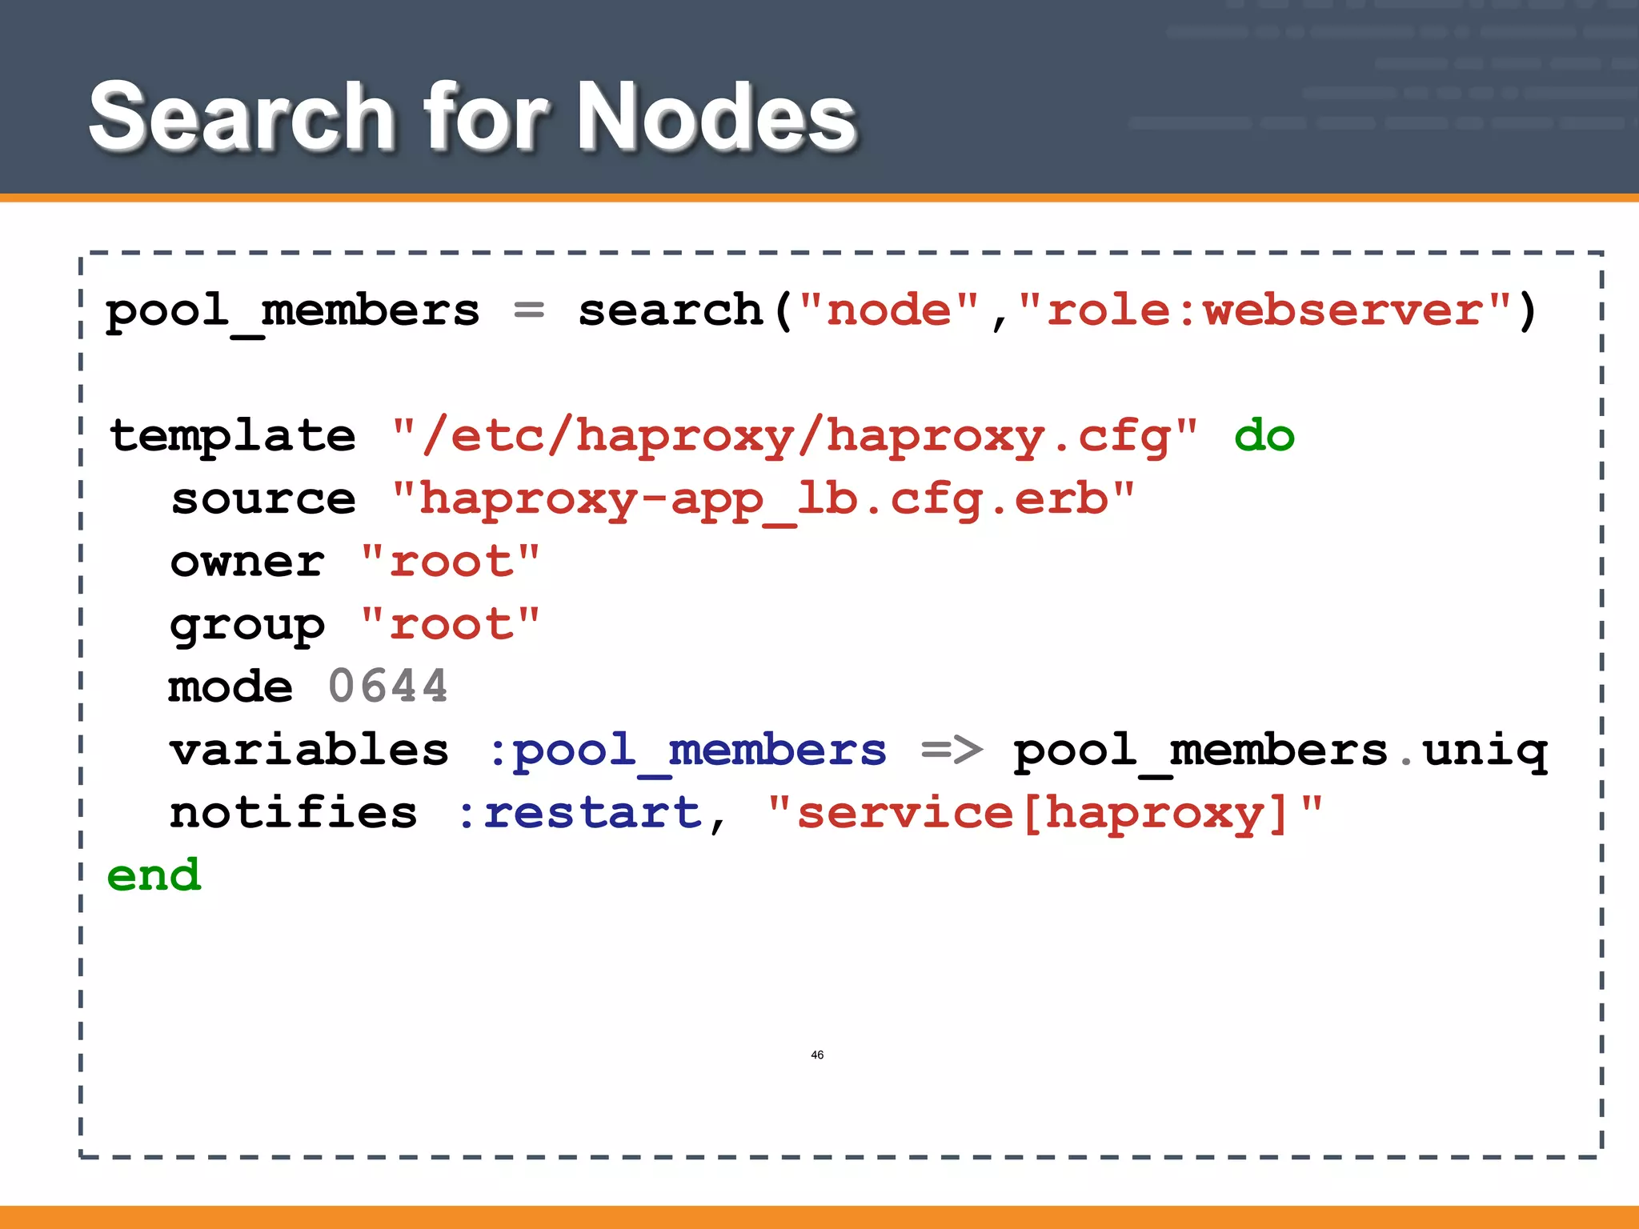Click the 'variables' attribute word
Image resolution: width=1639 pixels, height=1229 pixels.
click(x=310, y=749)
